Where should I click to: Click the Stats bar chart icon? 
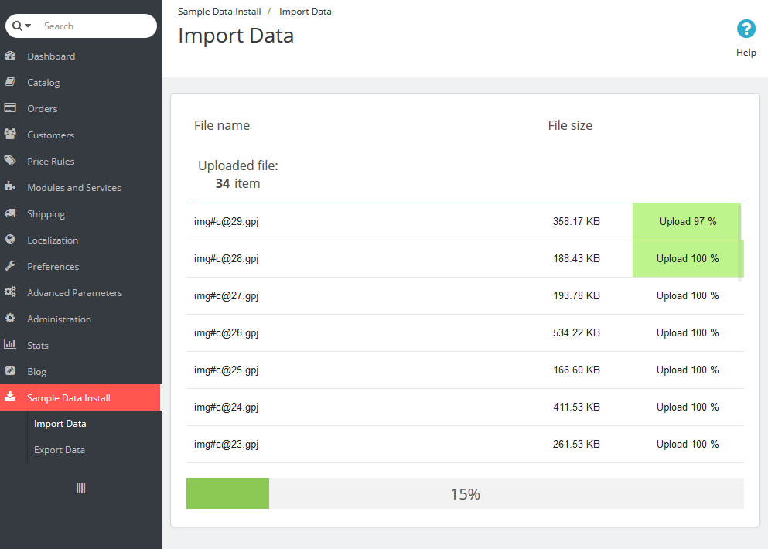point(10,346)
